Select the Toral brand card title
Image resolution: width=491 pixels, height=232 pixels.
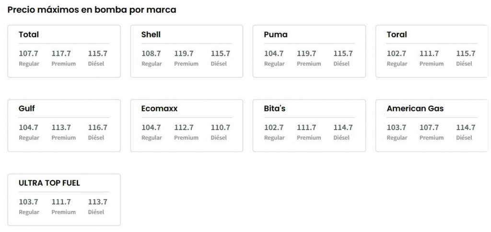(397, 34)
